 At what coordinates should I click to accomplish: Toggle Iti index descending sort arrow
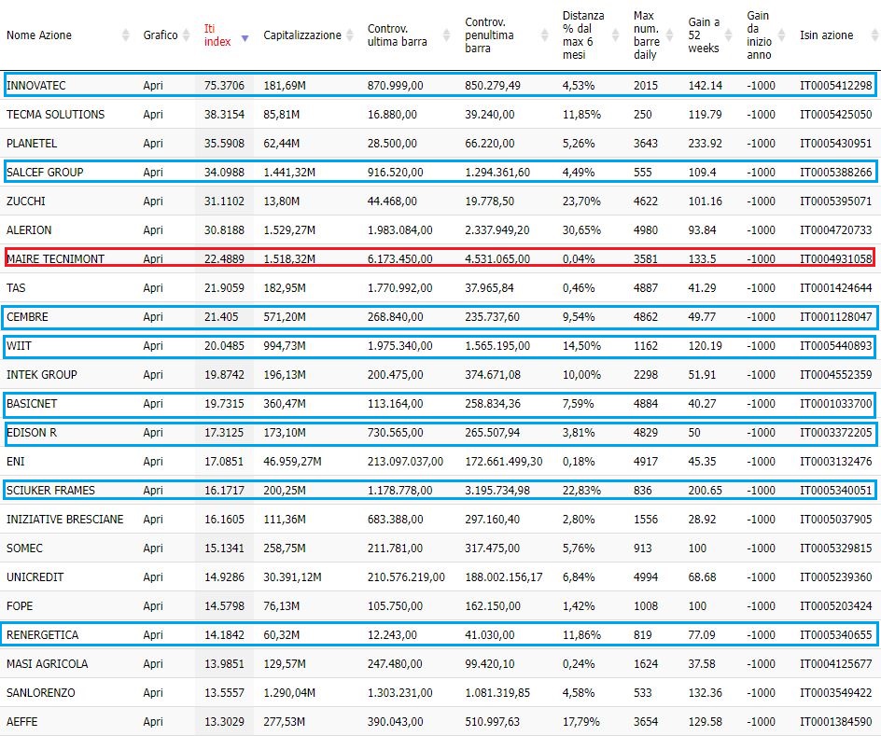tap(245, 38)
